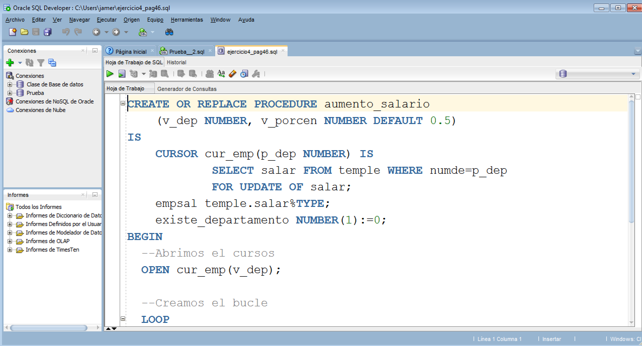
Task: Expand the Clase de Base de datos node
Action: point(10,84)
